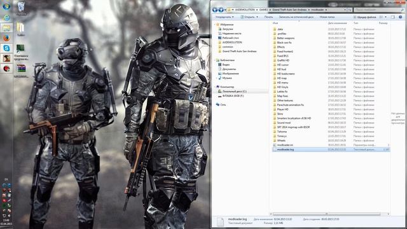Click the Downloads (Загрузки) favorites icon
407x229 pixels.
pyautogui.click(x=220, y=29)
